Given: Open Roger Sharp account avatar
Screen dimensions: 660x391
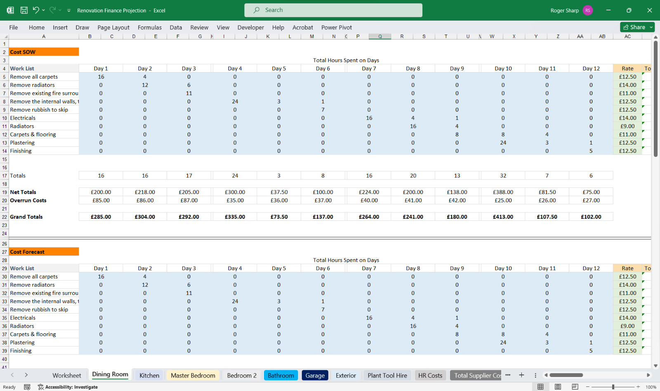Looking at the screenshot, I should pyautogui.click(x=588, y=10).
